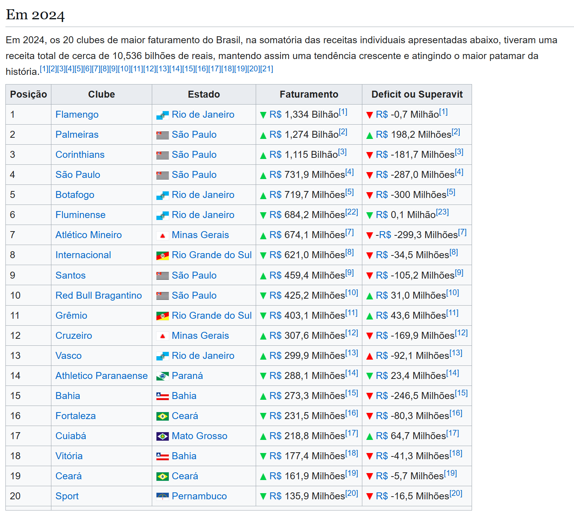Open the Sport club link

point(67,496)
